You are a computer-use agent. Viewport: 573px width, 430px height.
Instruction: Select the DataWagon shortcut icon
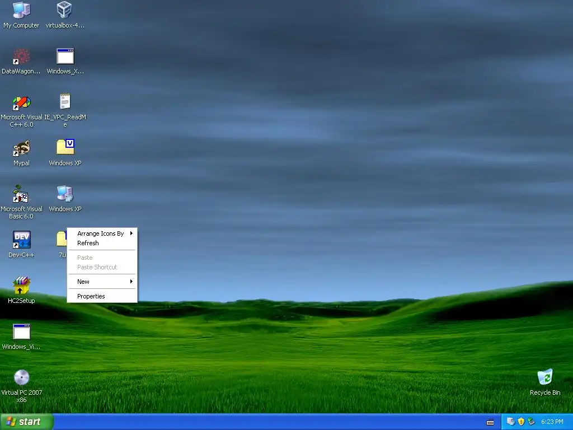[22, 57]
